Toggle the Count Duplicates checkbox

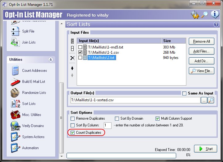[x=72, y=133]
